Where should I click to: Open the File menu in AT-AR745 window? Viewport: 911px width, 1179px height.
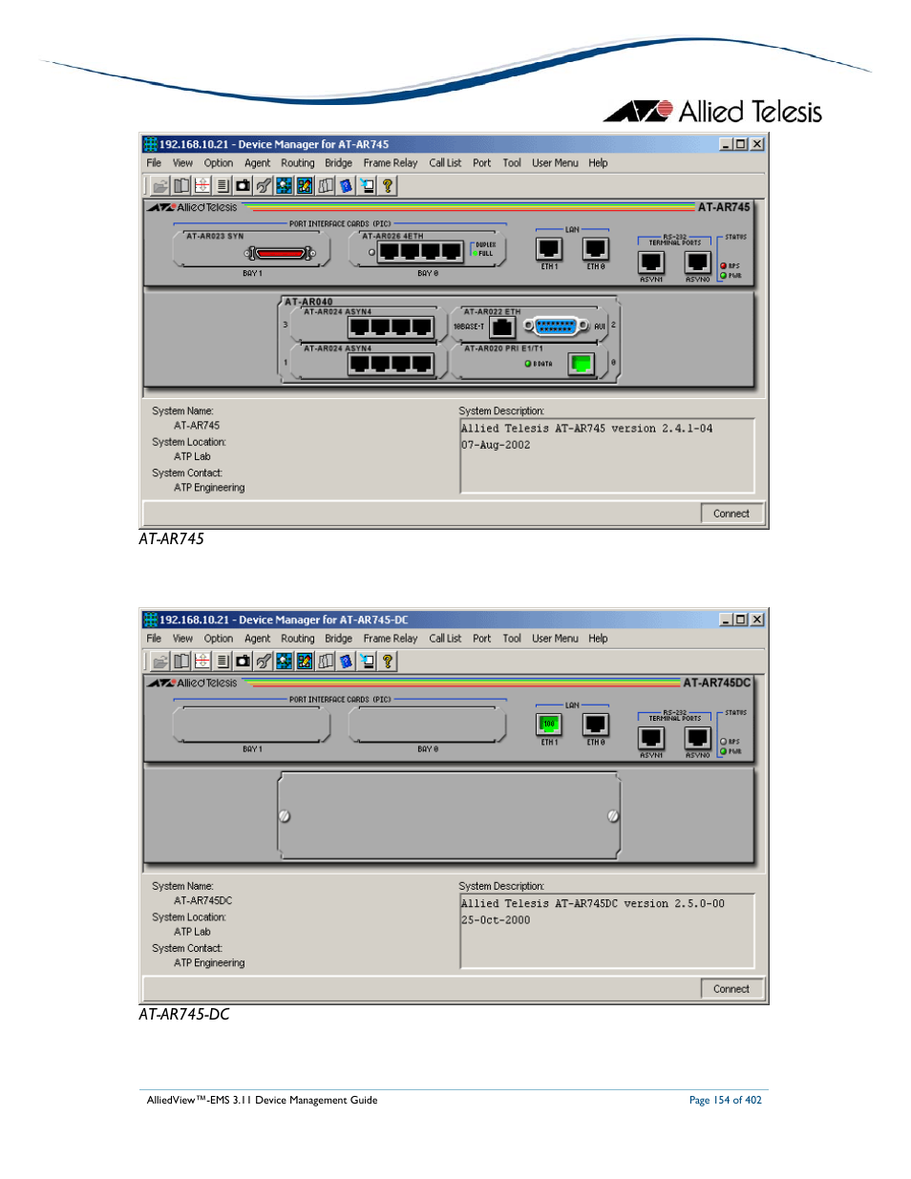pyautogui.click(x=154, y=163)
